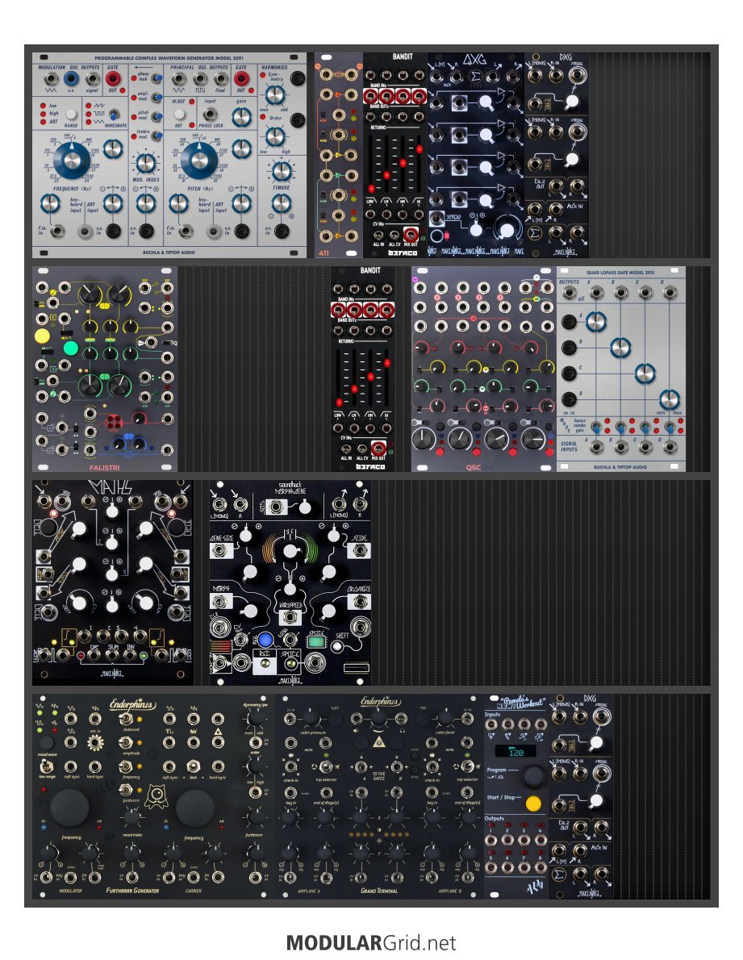Click the blue c.v. output jack on the 259t
The image size is (743, 960).
72,78
